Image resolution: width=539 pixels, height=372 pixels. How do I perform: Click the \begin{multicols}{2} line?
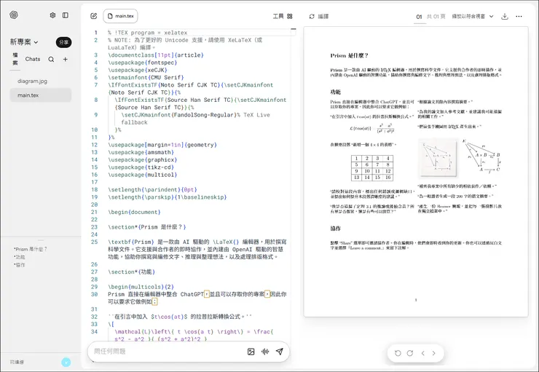coord(141,287)
